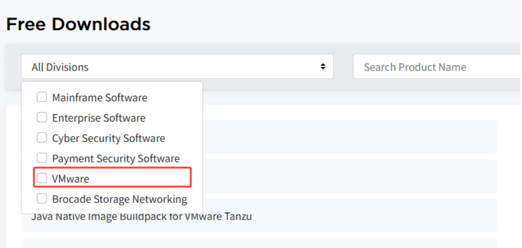Check the Payment Security Software checkbox
This screenshot has height=248, width=522.
[x=42, y=158]
